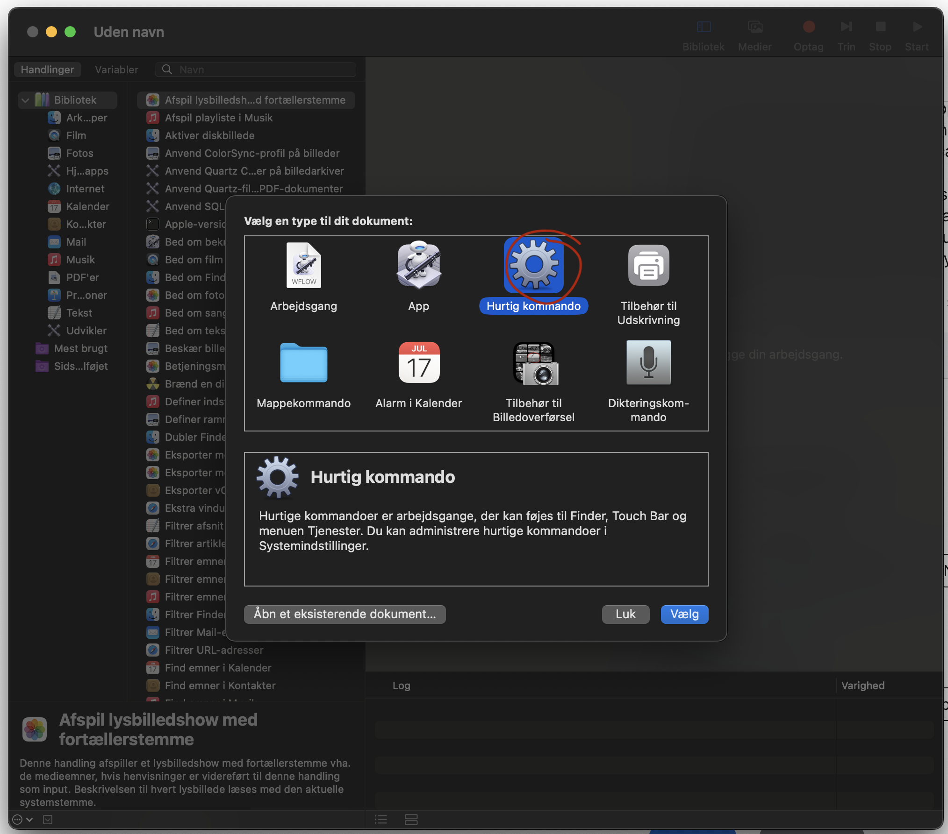Toggle the description pane checkbox icon
This screenshot has height=834, width=948.
point(48,820)
